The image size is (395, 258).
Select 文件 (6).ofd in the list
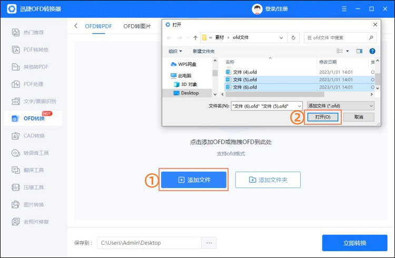(299, 87)
